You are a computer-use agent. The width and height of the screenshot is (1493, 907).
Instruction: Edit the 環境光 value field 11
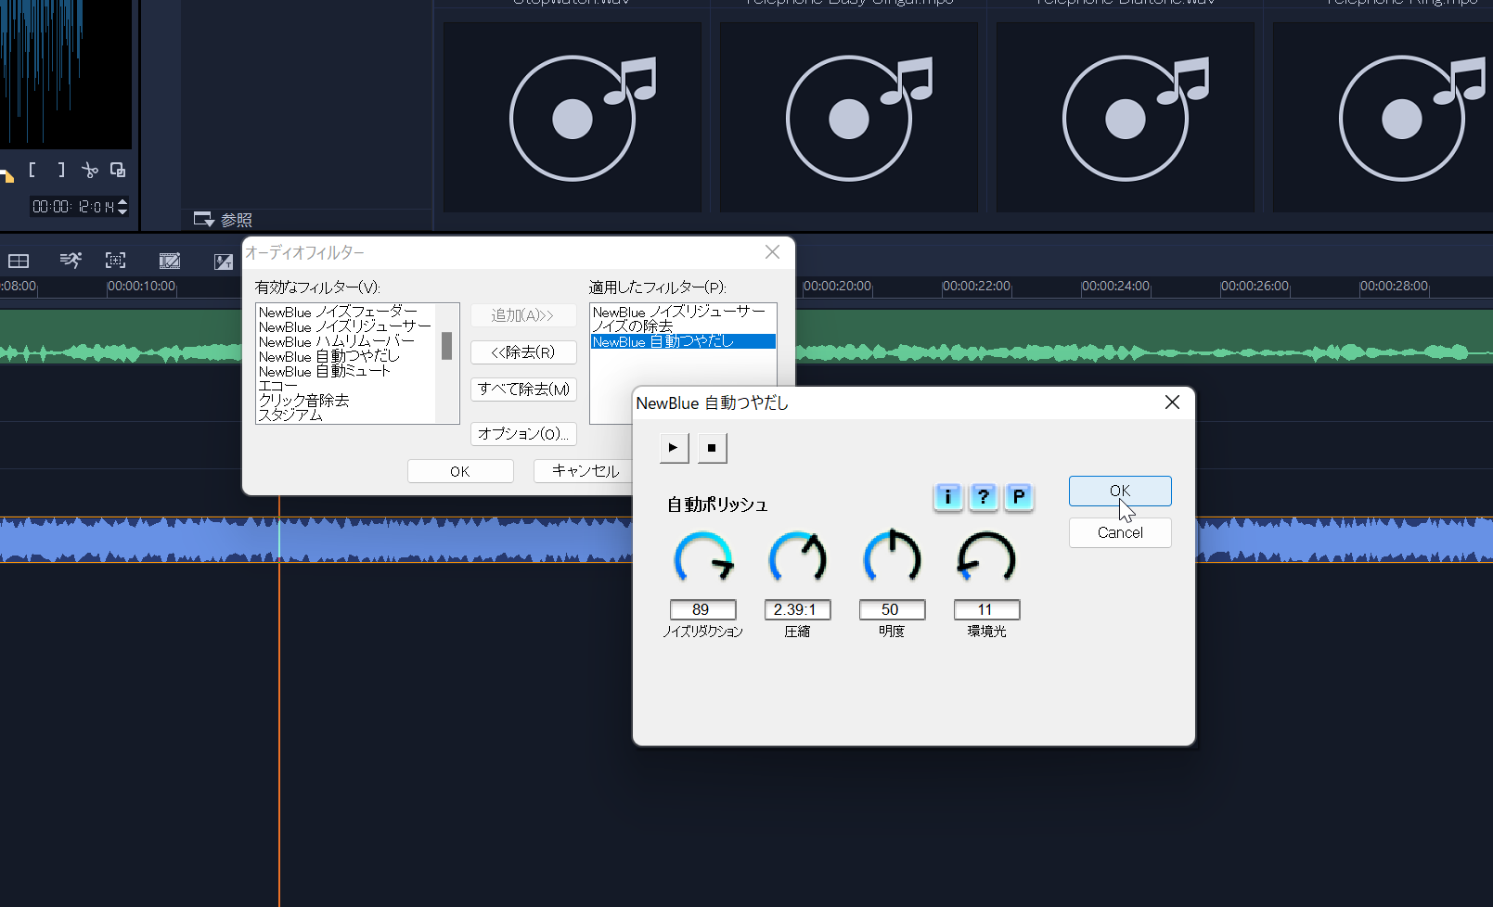point(986,609)
